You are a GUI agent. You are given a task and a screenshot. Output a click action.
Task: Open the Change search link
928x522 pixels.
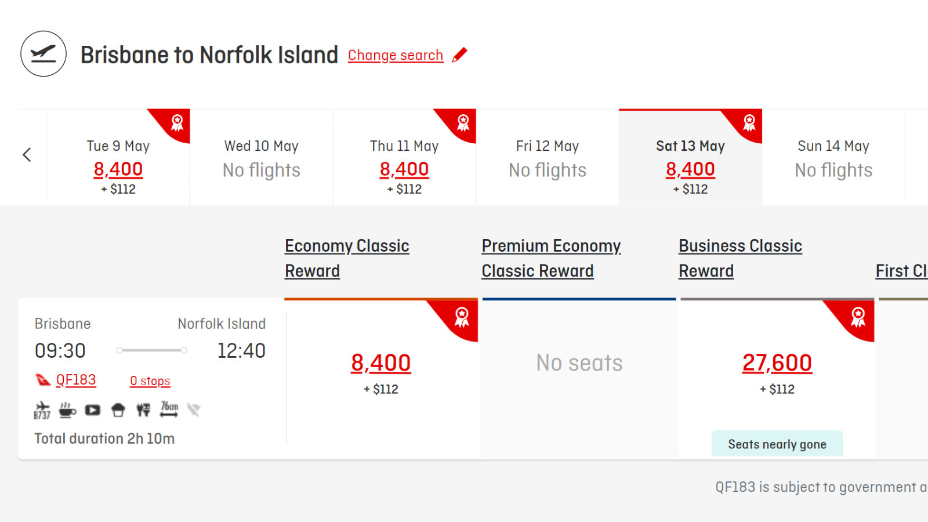click(x=396, y=55)
